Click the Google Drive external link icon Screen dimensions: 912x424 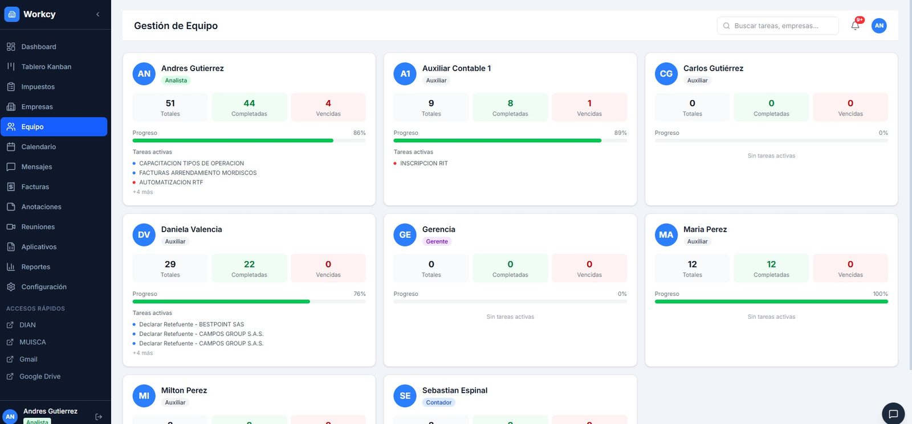tap(10, 376)
